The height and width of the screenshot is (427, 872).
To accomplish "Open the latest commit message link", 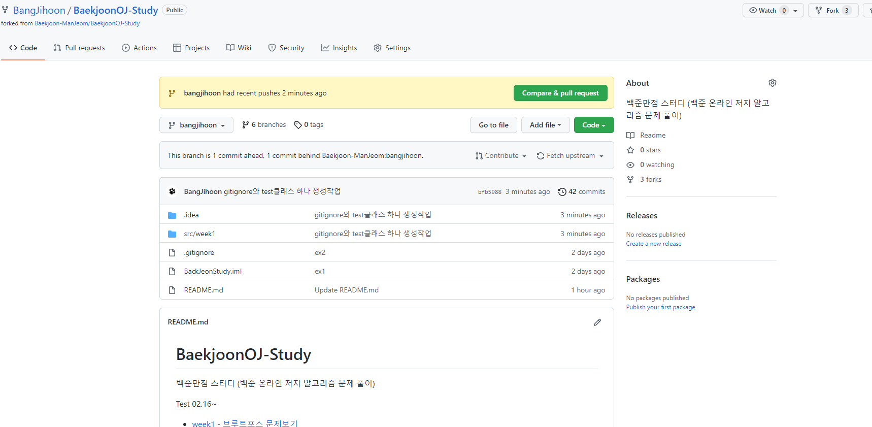I will click(282, 191).
